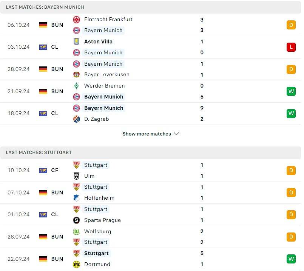
Task: Click the Dortmund club crest
Action: (x=77, y=264)
